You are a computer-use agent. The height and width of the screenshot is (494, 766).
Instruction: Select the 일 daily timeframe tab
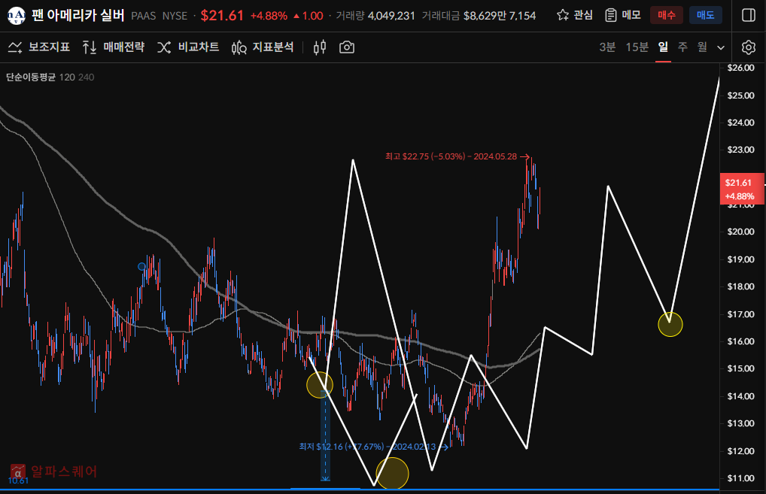pyautogui.click(x=663, y=47)
